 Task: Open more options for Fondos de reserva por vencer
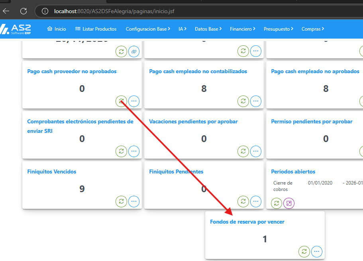tap(317, 251)
